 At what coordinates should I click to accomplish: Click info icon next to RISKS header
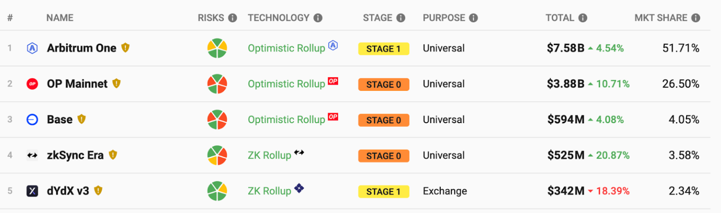[x=232, y=18]
